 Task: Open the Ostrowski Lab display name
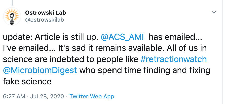click(x=46, y=12)
